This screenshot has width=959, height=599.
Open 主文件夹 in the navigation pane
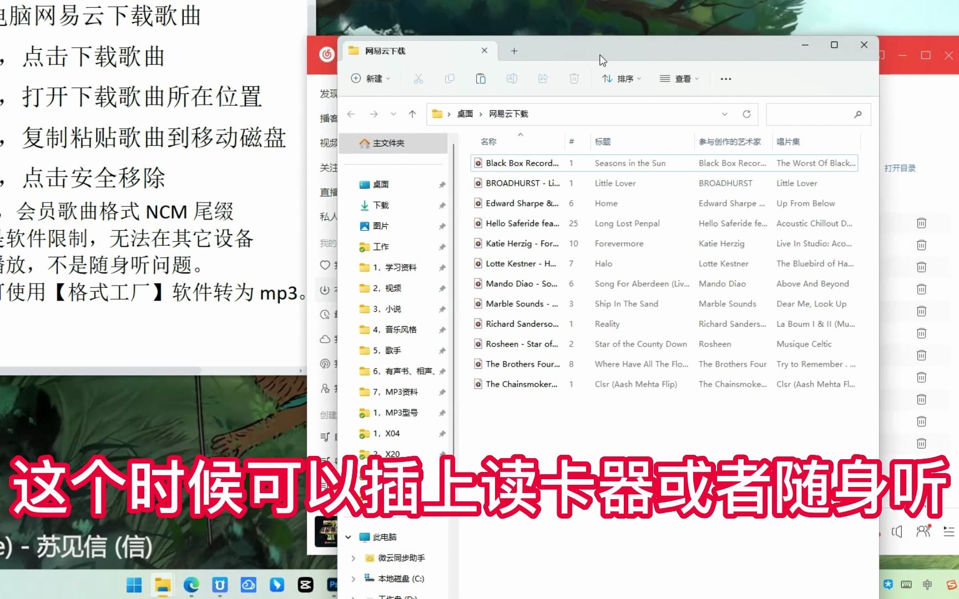click(393, 143)
